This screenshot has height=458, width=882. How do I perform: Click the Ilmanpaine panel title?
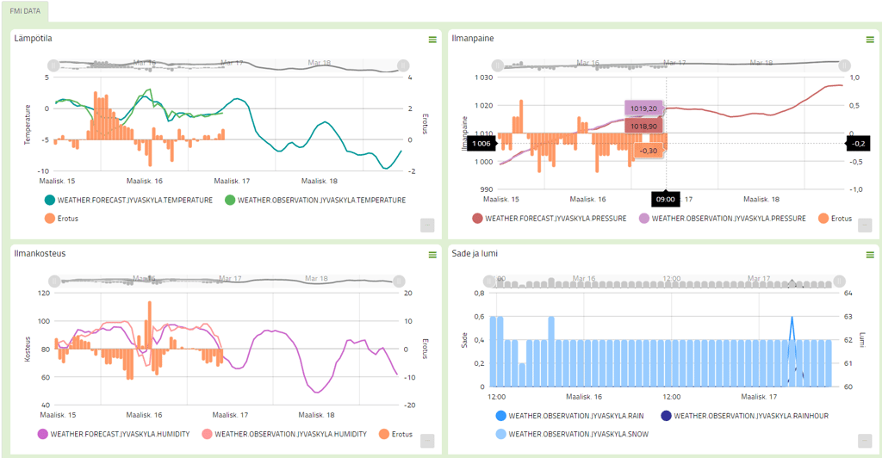point(473,38)
